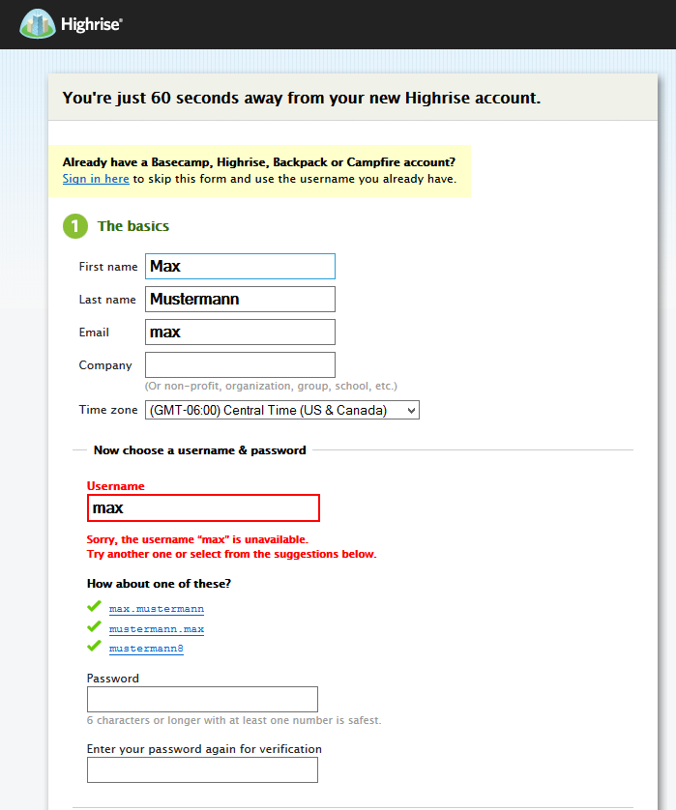The height and width of the screenshot is (810, 676).
Task: Choose suggested username max.mustermann
Action: pos(157,609)
